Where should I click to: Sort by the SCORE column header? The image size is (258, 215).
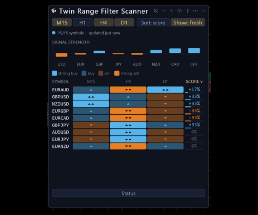pyautogui.click(x=194, y=81)
